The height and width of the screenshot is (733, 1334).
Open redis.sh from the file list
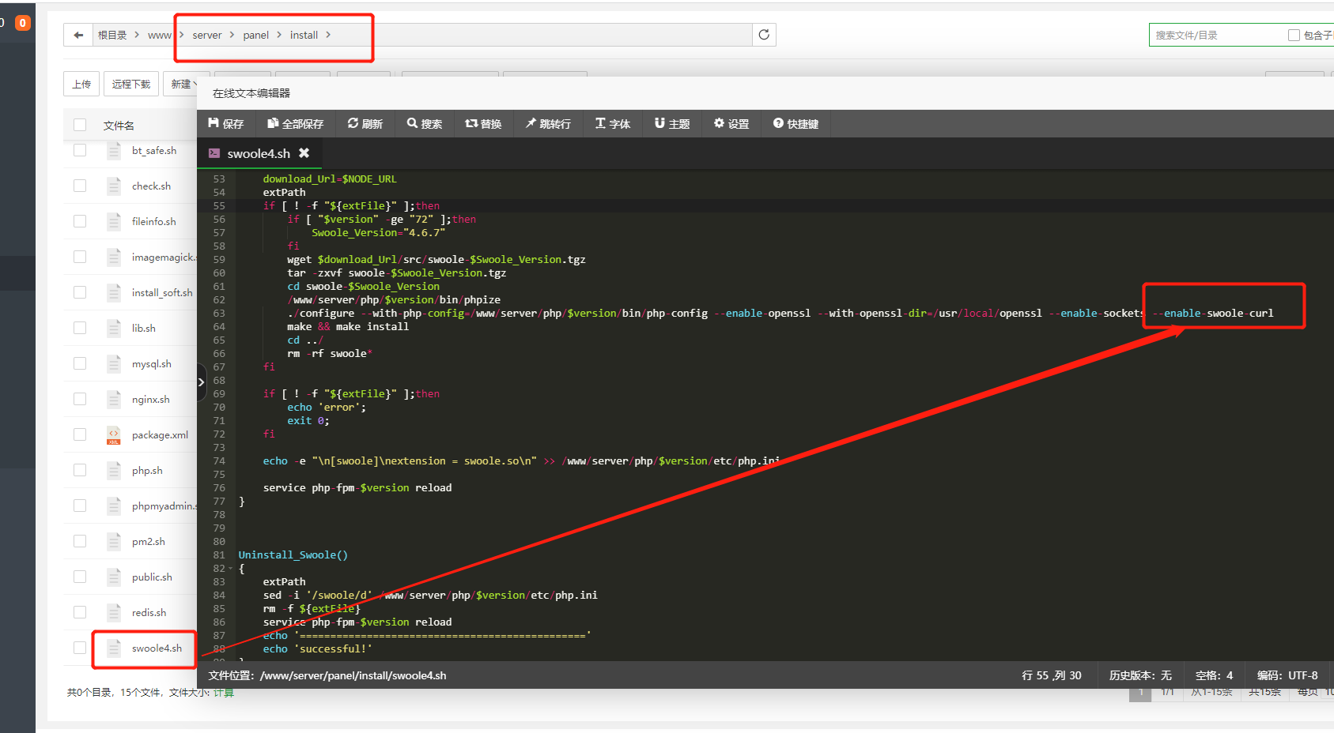(149, 612)
